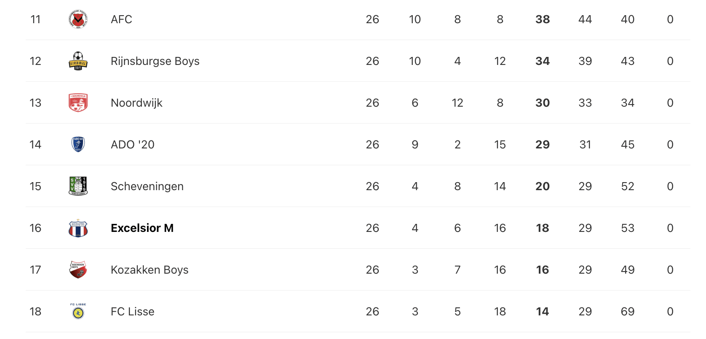This screenshot has width=706, height=339.
Task: Open the Noordwijk red crest icon
Action: tap(78, 103)
